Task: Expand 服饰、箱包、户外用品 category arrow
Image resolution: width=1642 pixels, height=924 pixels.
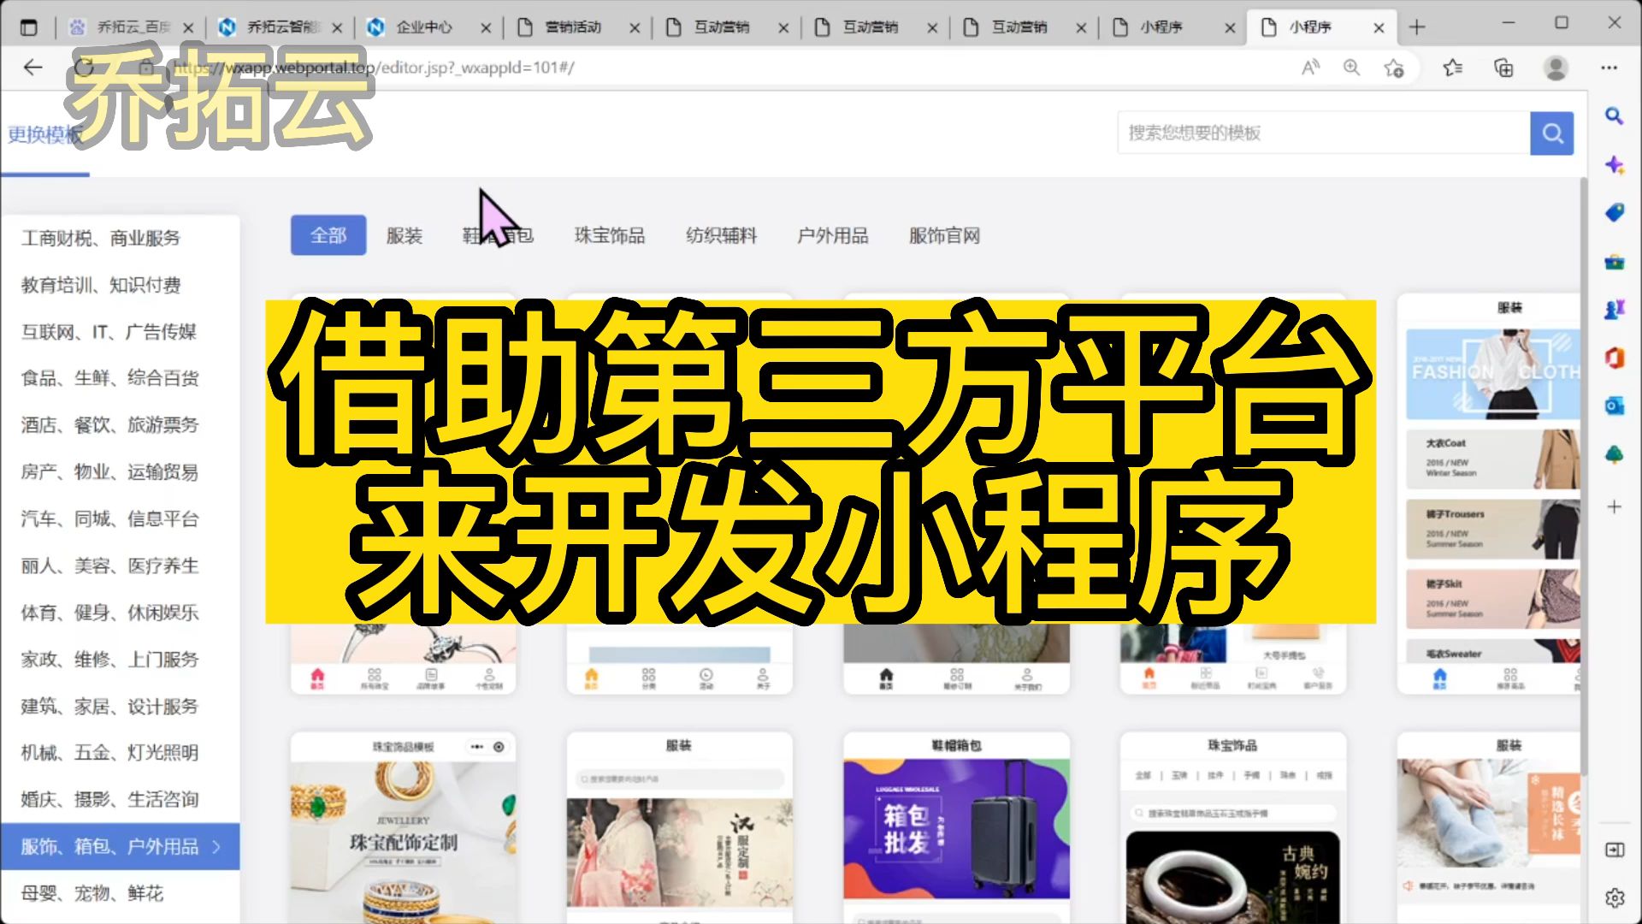Action: point(216,847)
